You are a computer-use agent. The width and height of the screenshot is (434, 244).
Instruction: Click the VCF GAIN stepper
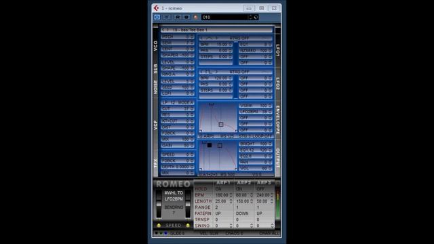coord(191,145)
